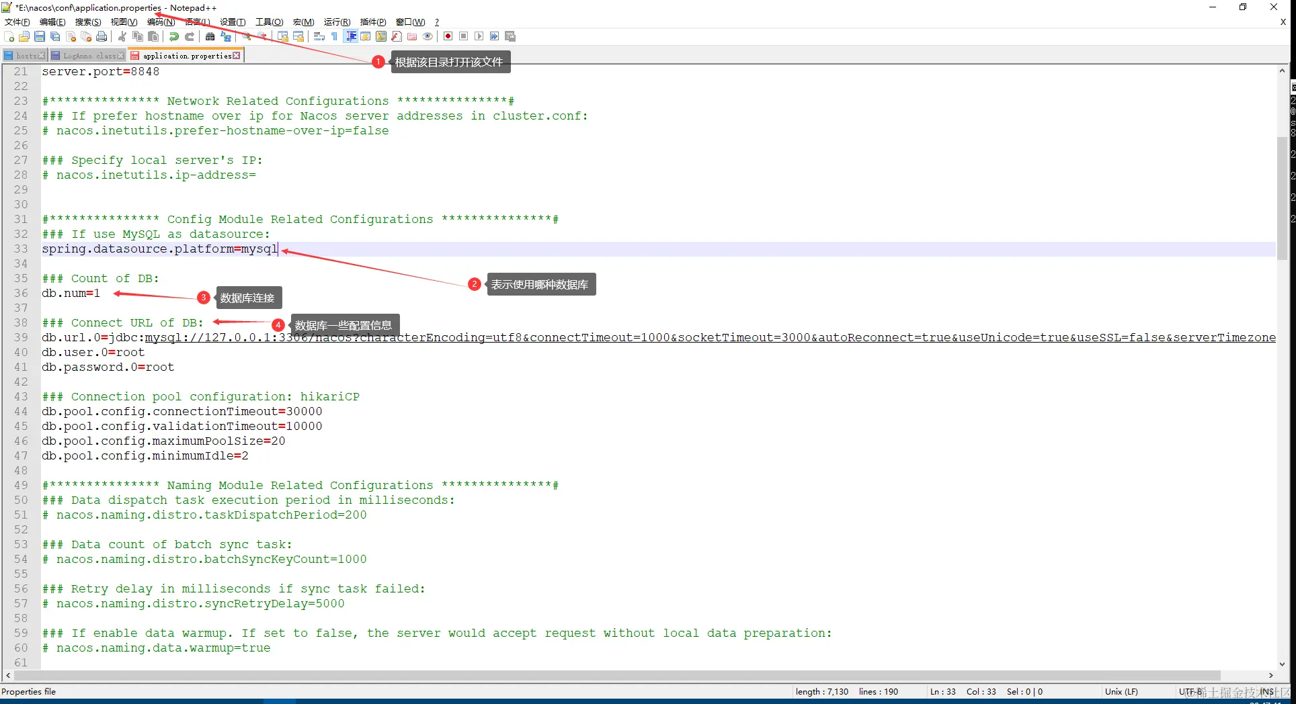Show the Document Map panel icon
Image resolution: width=1296 pixels, height=704 pixels.
(381, 36)
